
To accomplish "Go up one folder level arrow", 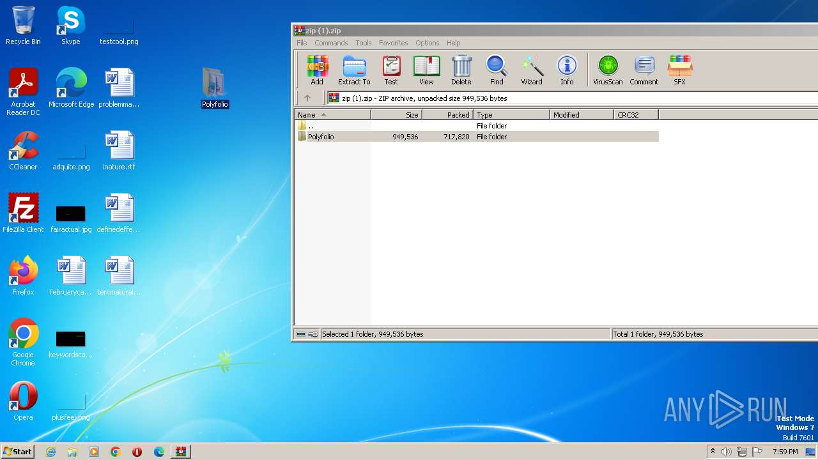I will 307,98.
